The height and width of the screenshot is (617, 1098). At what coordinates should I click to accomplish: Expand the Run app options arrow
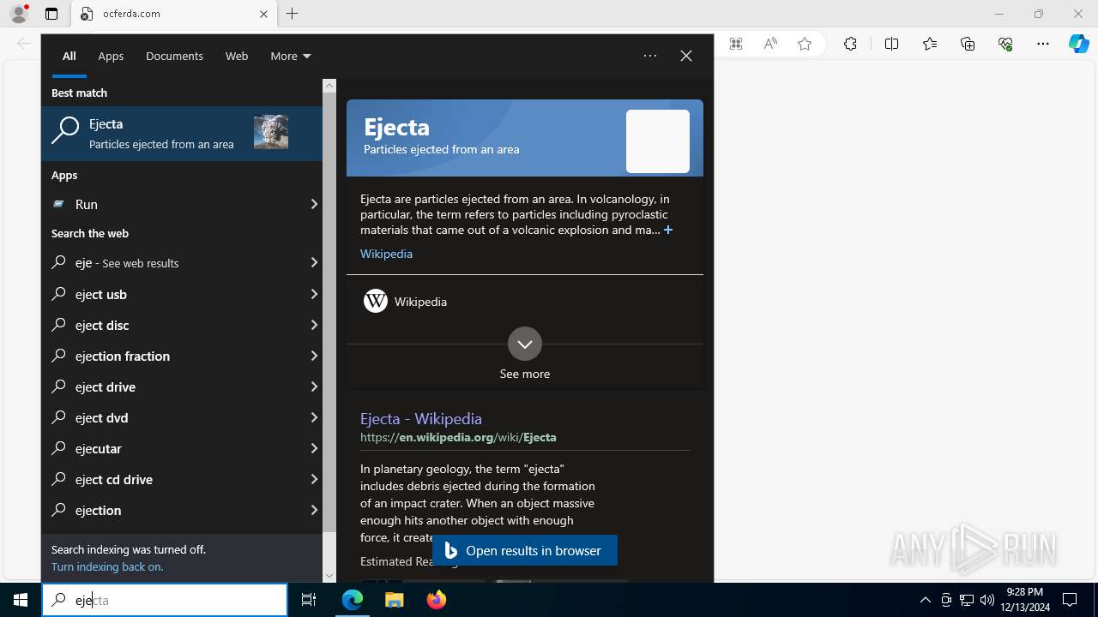(314, 204)
